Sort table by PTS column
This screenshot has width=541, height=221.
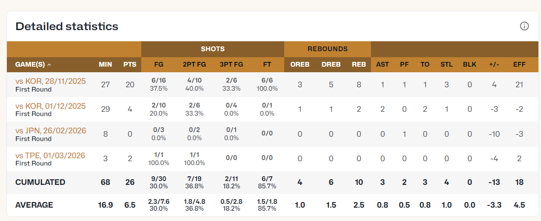coord(130,64)
